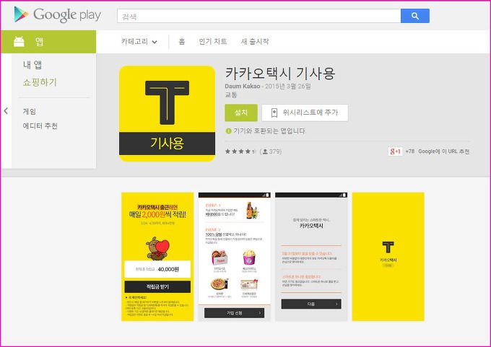The image size is (491, 347).
Task: Open the 인기 차트 tab
Action: pyautogui.click(x=213, y=42)
